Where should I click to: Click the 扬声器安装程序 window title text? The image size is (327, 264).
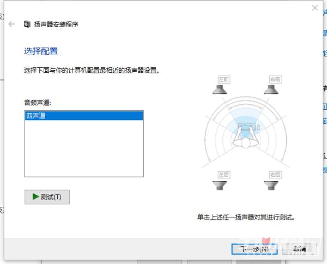click(57, 24)
